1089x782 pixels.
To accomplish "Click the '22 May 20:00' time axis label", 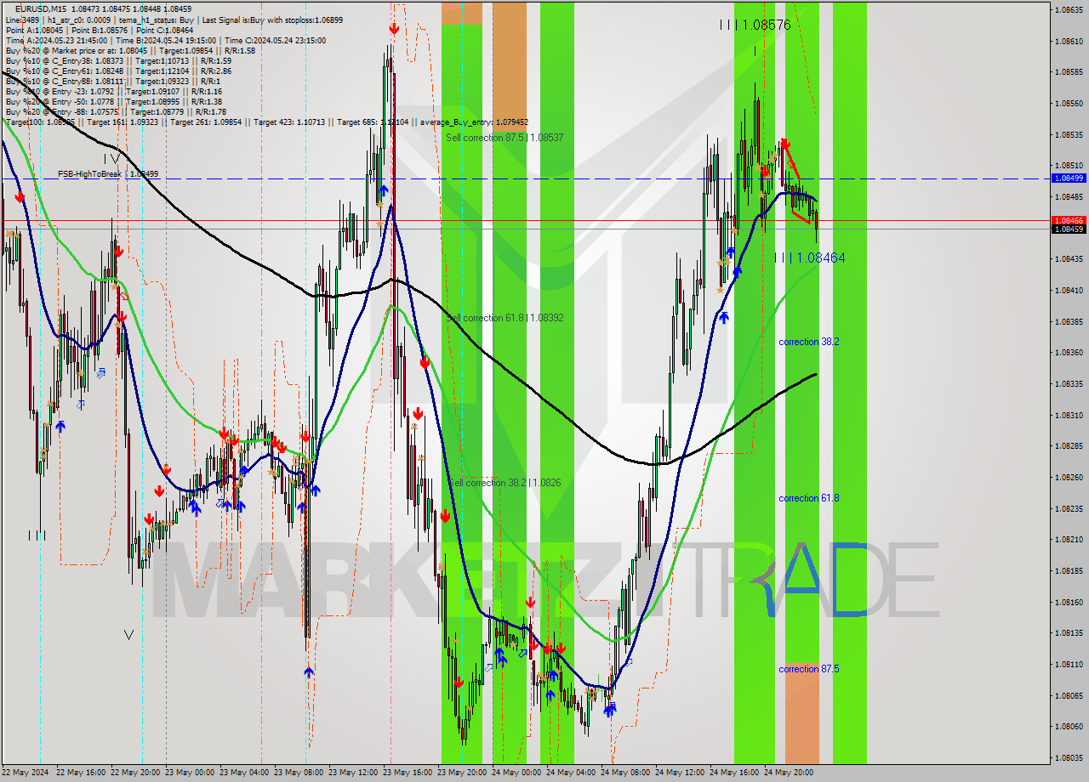I will point(135,773).
